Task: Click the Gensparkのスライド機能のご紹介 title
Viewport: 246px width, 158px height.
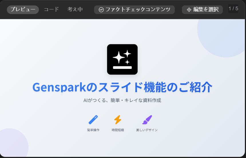Action: coord(122,87)
